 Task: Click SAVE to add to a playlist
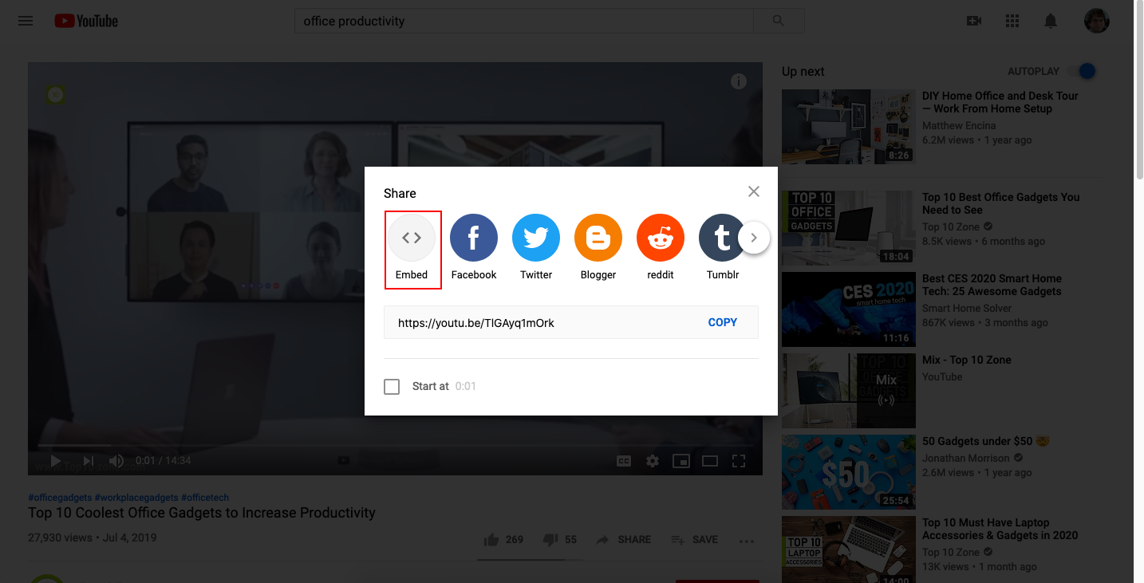pos(694,540)
